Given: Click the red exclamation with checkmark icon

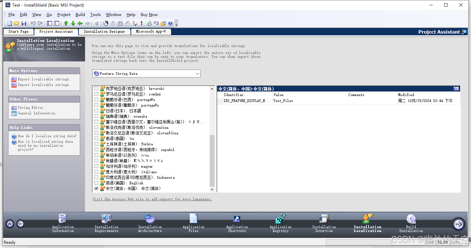Looking at the screenshot, I should click(x=135, y=23).
